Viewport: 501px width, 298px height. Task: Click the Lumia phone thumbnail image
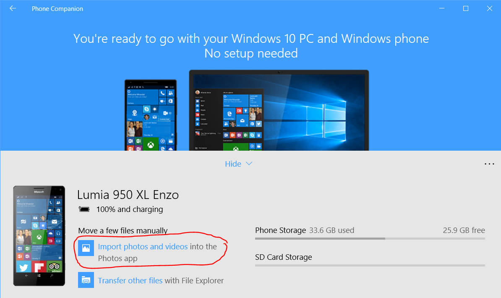tap(39, 235)
